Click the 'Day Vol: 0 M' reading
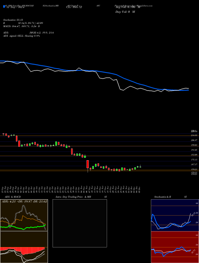The width and height of the screenshot is (199, 263). 125,12
